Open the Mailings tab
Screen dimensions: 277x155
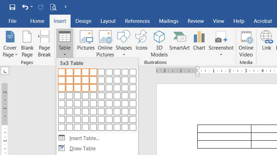(169, 21)
